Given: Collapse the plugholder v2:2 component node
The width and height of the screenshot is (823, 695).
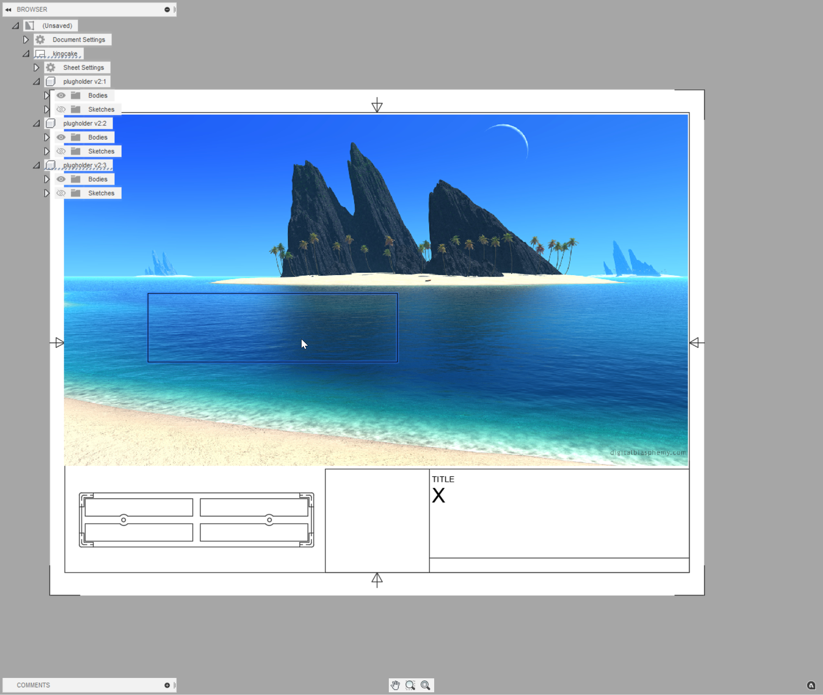Looking at the screenshot, I should (36, 123).
